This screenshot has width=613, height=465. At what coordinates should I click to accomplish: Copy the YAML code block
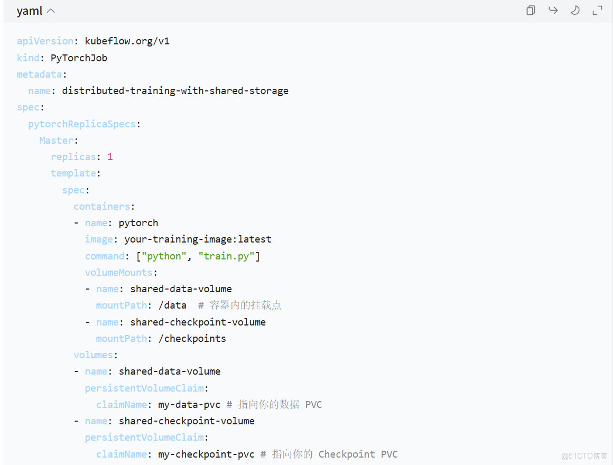tap(531, 11)
